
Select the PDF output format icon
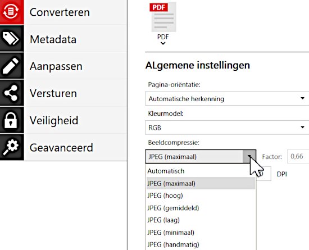point(163,17)
